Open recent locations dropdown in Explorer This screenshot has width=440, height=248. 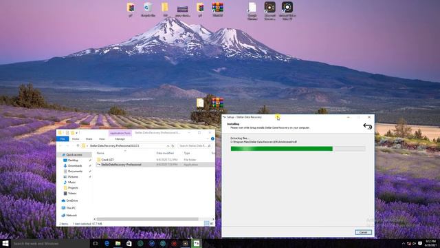(72, 145)
